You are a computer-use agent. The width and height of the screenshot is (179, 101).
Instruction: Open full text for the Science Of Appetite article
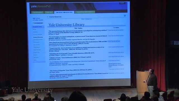click(x=116, y=69)
